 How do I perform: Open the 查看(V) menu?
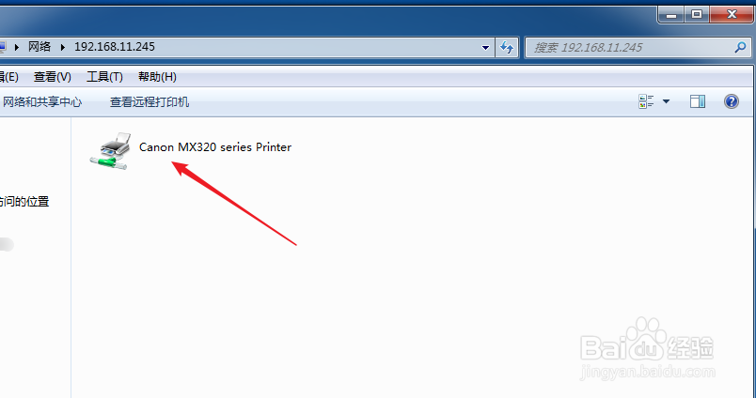click(x=53, y=77)
